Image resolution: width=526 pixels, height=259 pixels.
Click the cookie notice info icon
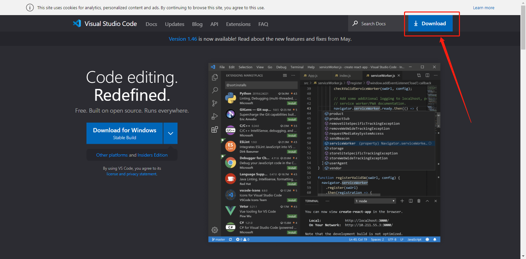point(30,8)
